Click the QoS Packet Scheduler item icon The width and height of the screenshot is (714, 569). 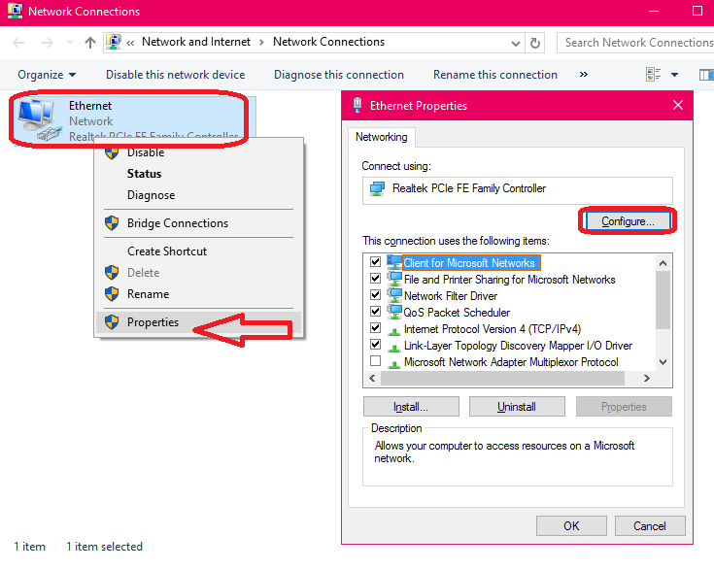tap(394, 312)
